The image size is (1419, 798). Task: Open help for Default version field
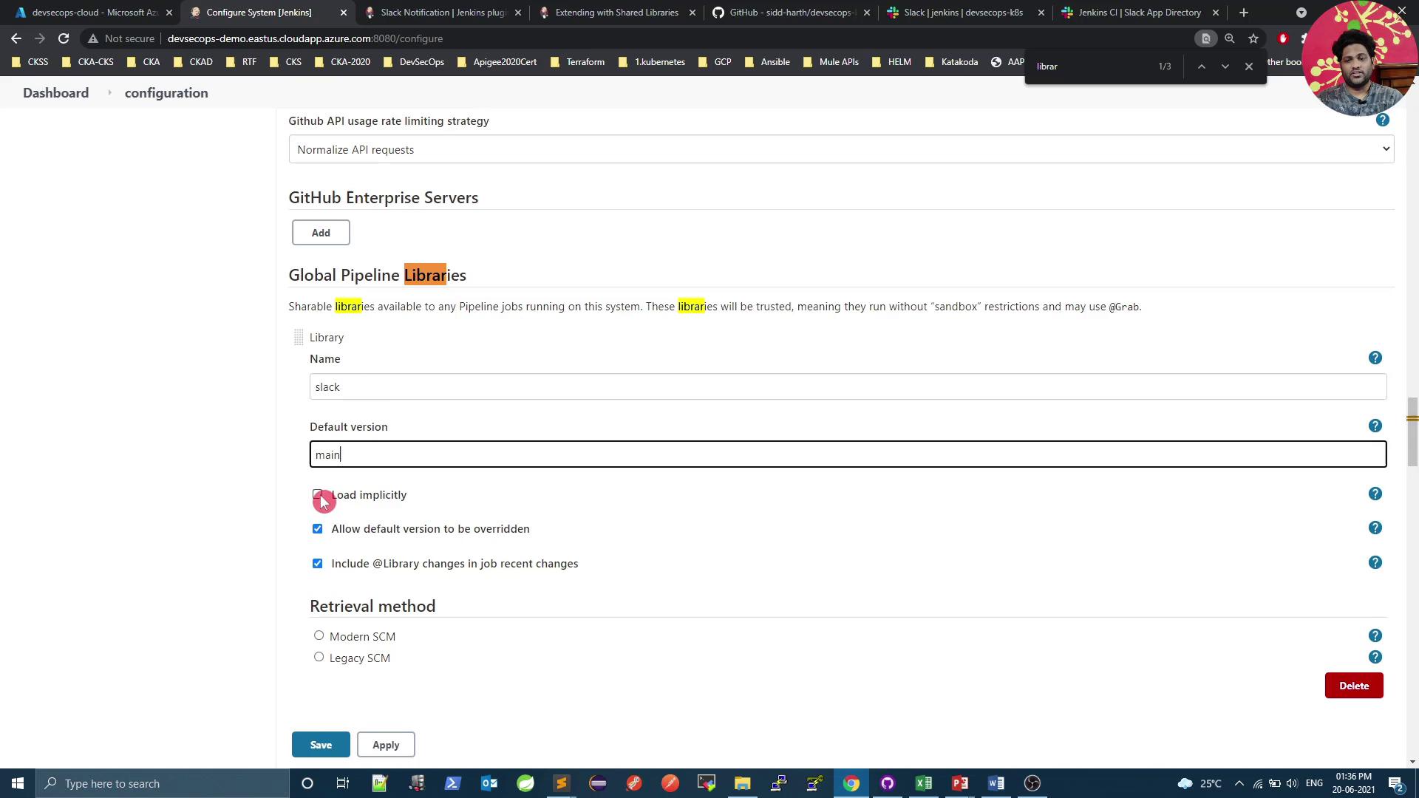(x=1375, y=426)
